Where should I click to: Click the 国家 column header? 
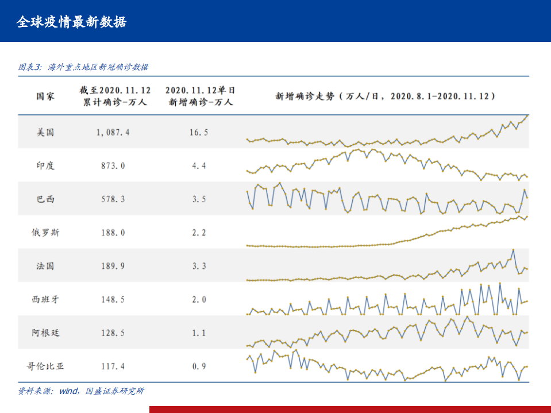click(45, 96)
